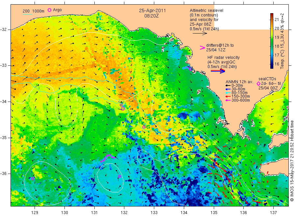This screenshot has width=296, height=217.
Task: Click the '137' longitude axis label
Action: click(x=273, y=213)
